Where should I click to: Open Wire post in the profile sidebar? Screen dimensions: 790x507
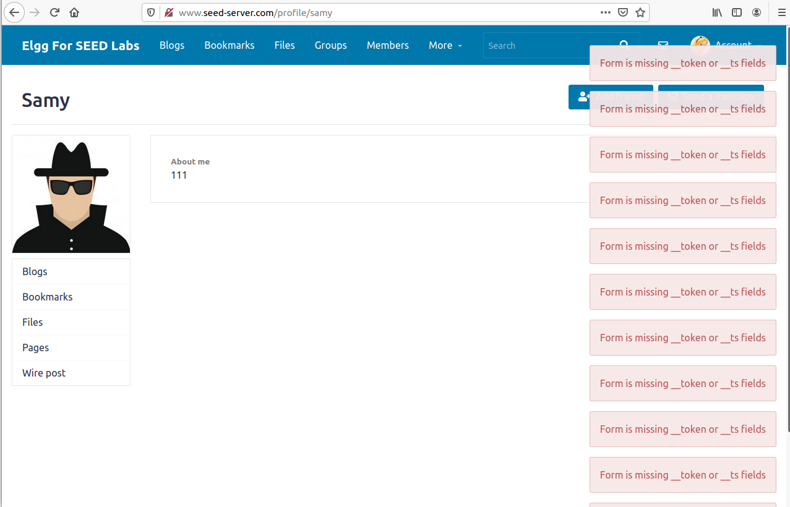pos(71,373)
